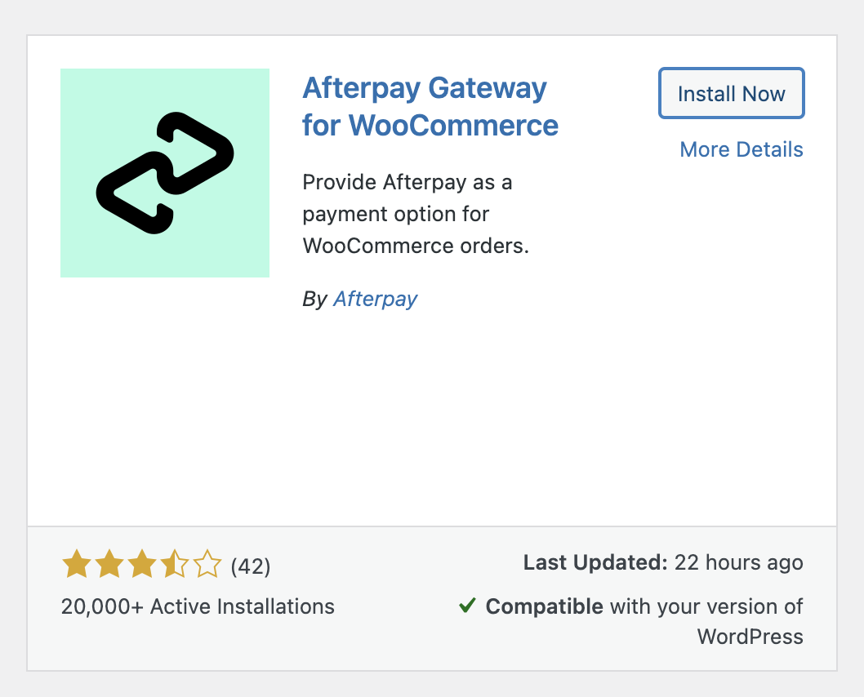Screen dimensions: 864x697
Task: Open More Details for the plugin
Action: (x=741, y=149)
